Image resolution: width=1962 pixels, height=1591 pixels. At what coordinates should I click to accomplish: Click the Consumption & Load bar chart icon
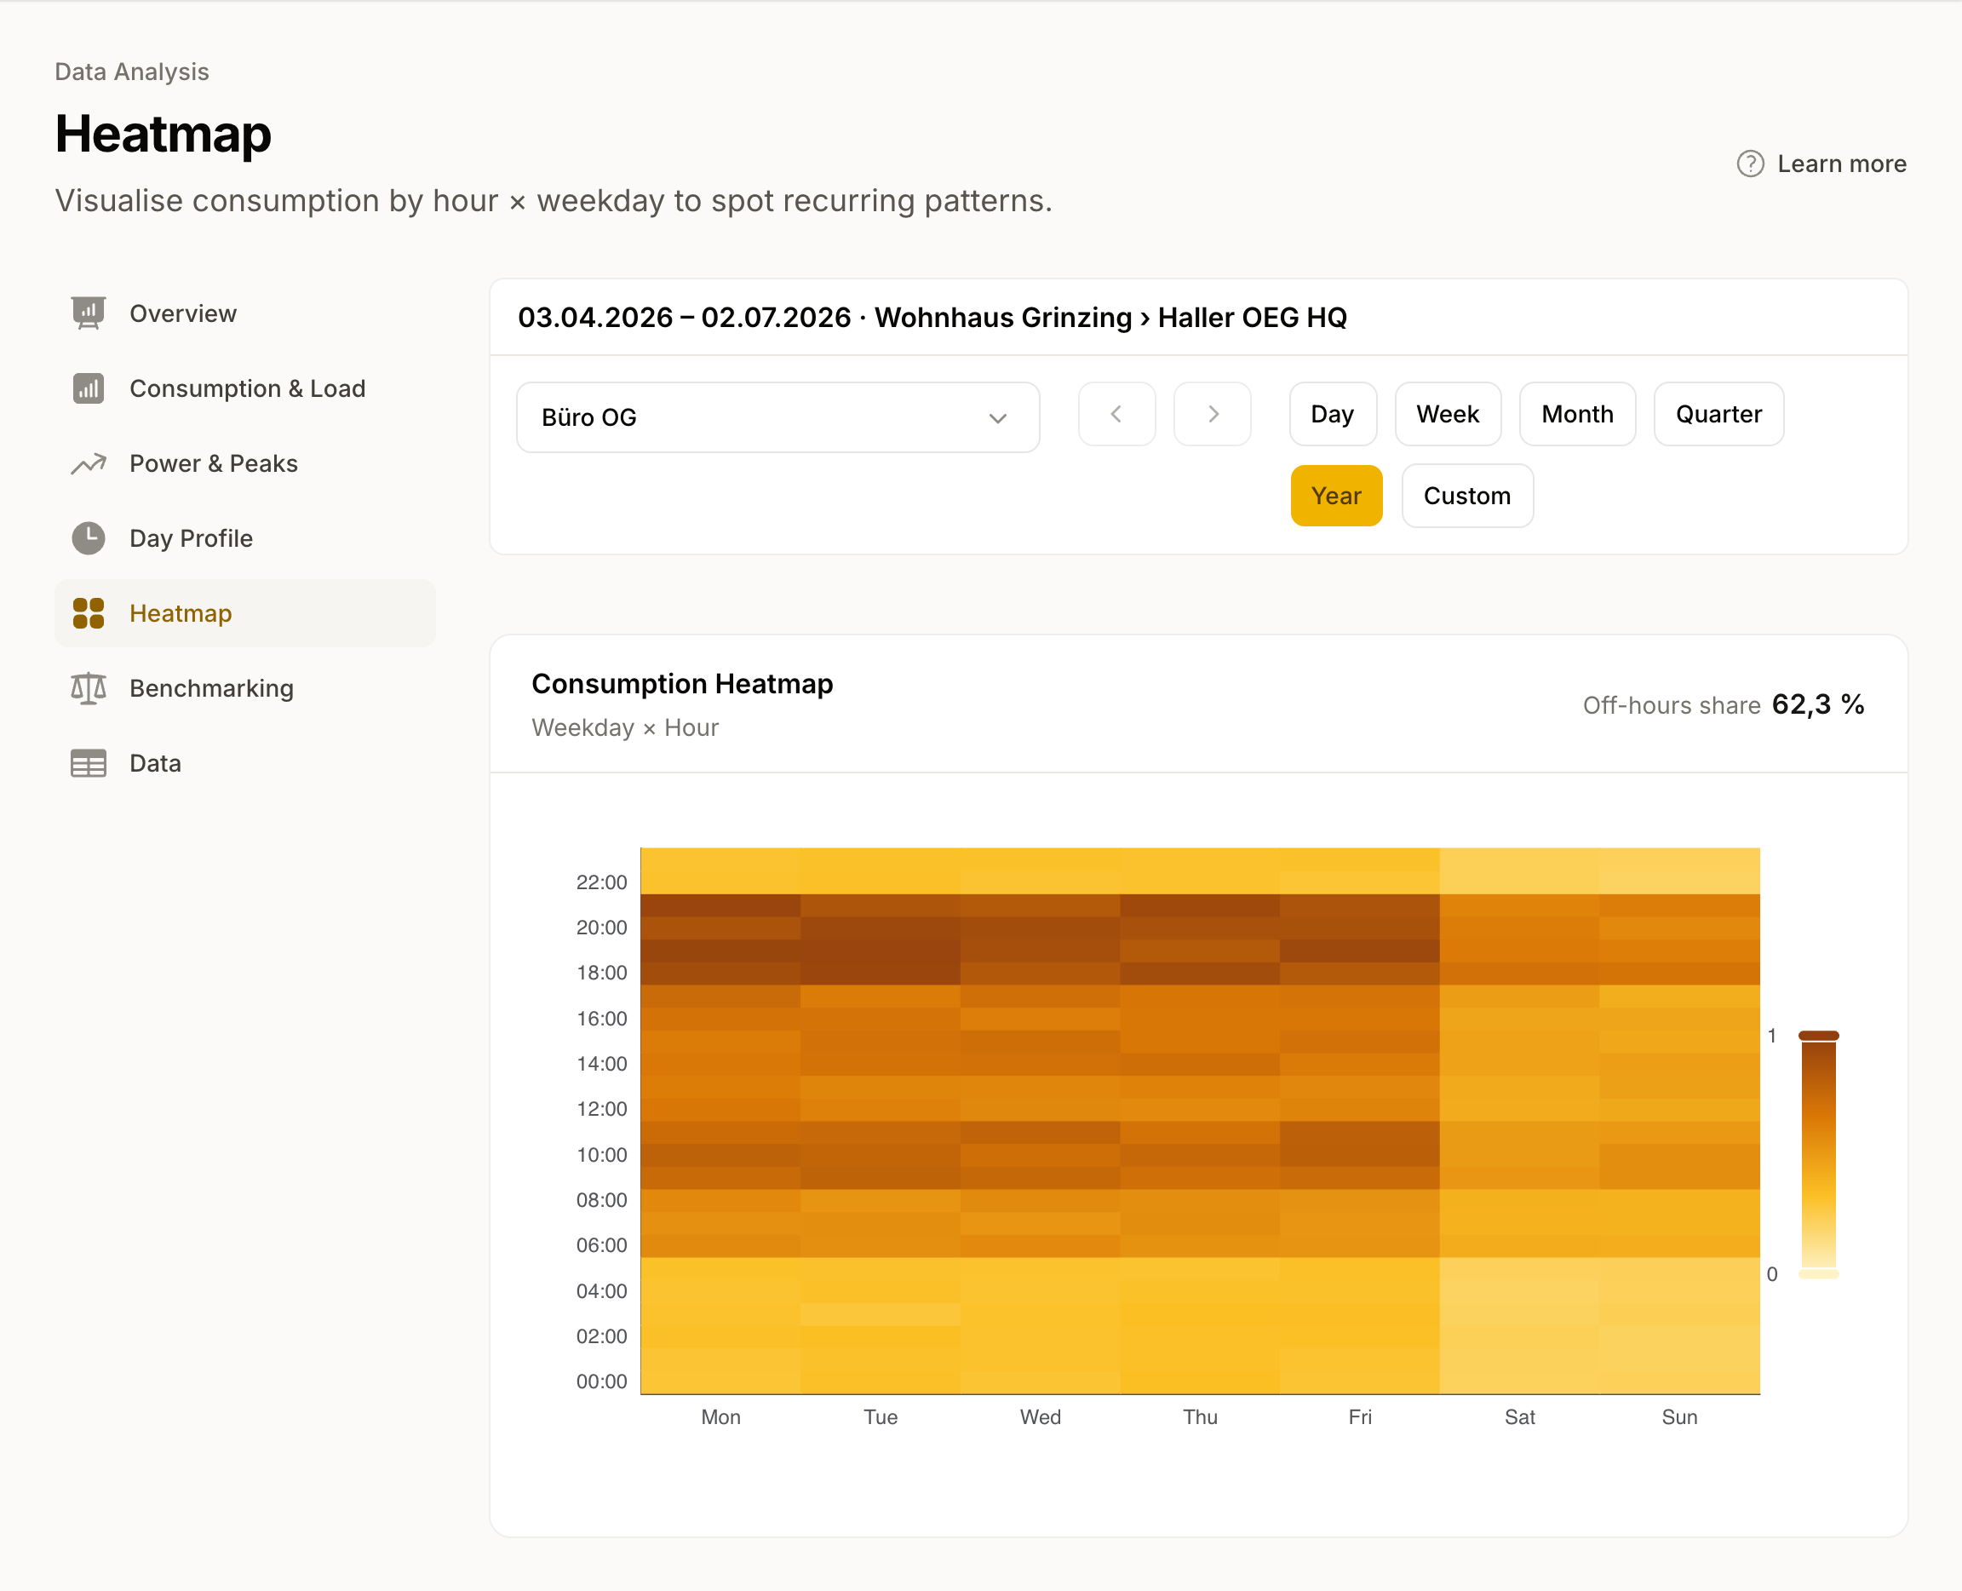coord(88,388)
